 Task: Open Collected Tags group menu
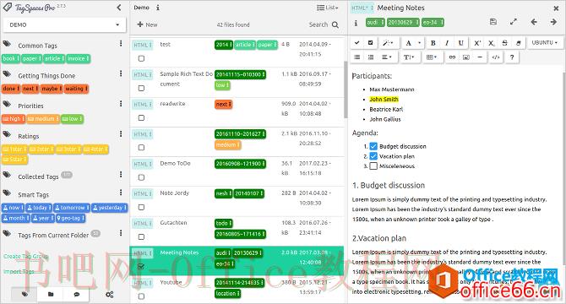pyautogui.click(x=121, y=175)
